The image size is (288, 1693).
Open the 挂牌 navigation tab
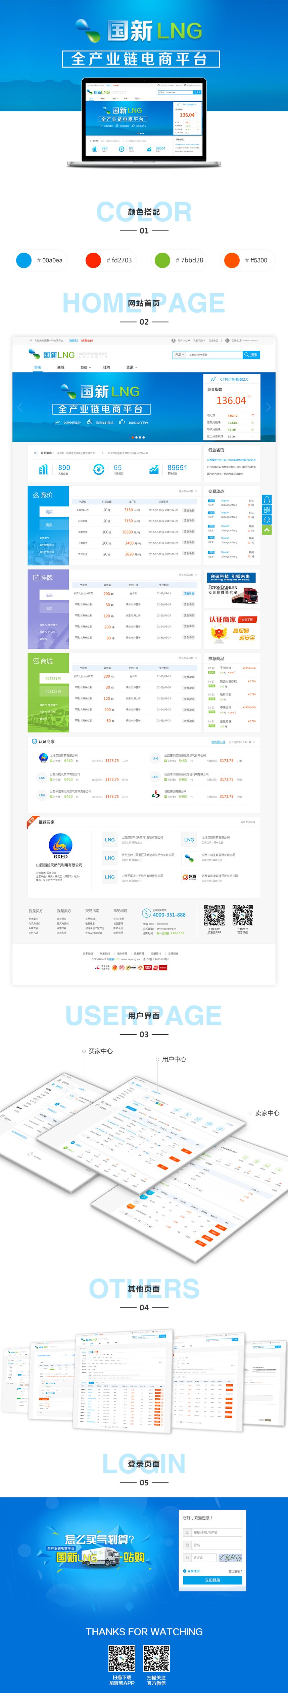point(106,367)
